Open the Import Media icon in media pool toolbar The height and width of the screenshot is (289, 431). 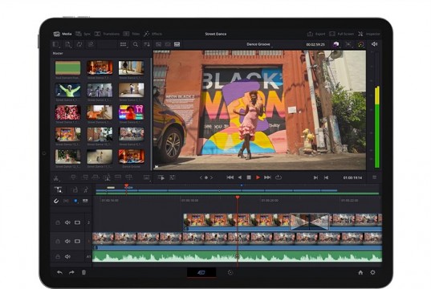67,44
